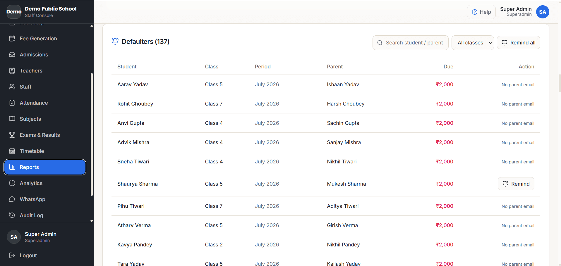Send reminder for Shaurya Sharma
Image resolution: width=561 pixels, height=266 pixels.
[516, 184]
